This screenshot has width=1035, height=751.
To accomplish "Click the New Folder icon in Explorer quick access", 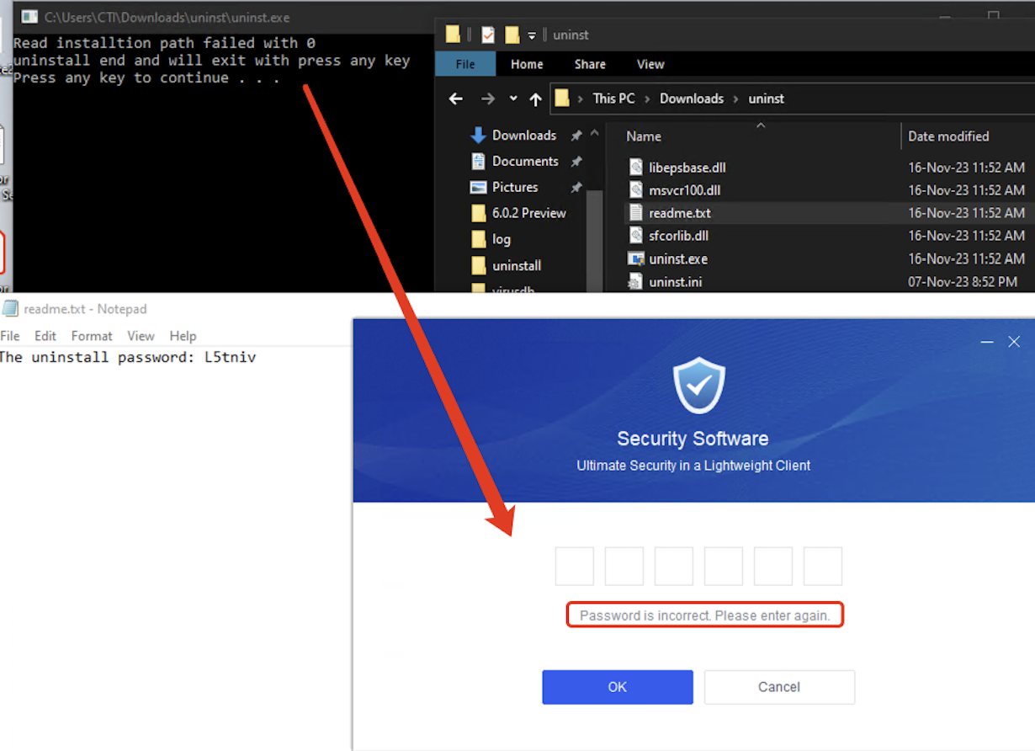I will [512, 35].
